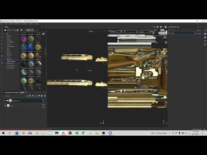
Task: Click the Substance Painter taskbar icon
Action: 63,133
